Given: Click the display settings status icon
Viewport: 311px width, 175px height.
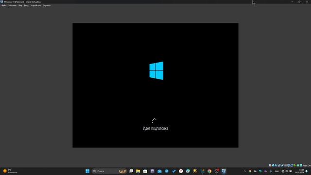Looking at the screenshot, I should (289, 165).
